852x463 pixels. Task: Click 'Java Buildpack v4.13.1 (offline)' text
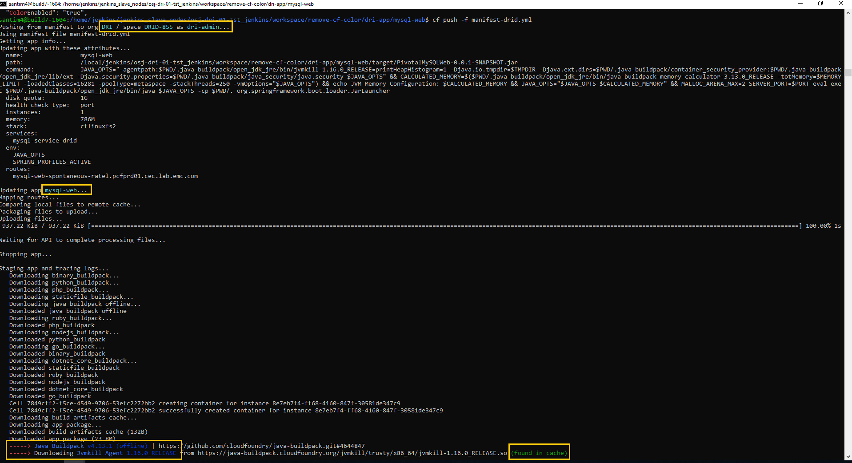tap(91, 446)
